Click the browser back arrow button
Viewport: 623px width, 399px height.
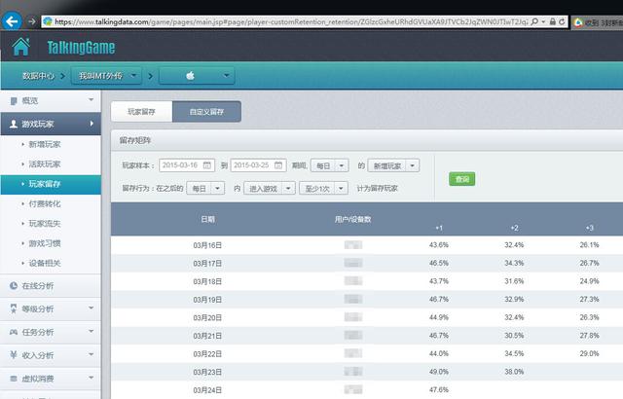click(12, 21)
